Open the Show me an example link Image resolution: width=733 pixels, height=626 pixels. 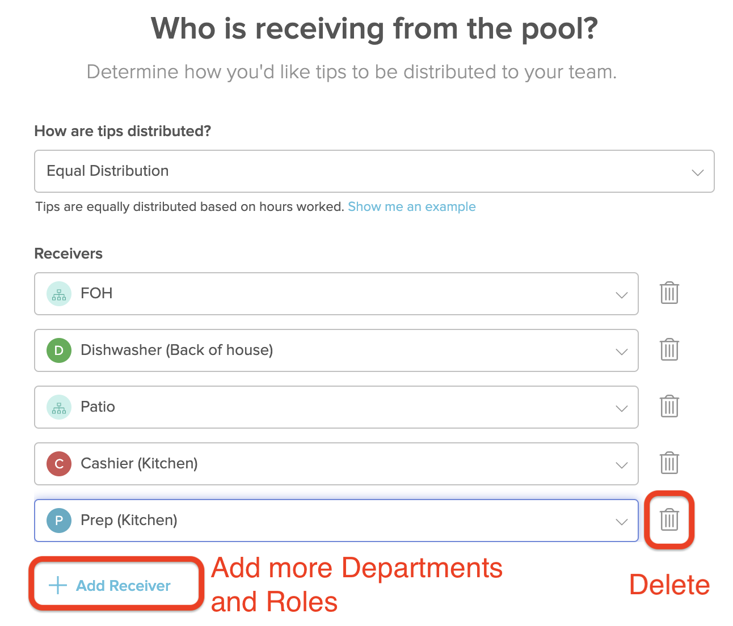[x=412, y=206]
